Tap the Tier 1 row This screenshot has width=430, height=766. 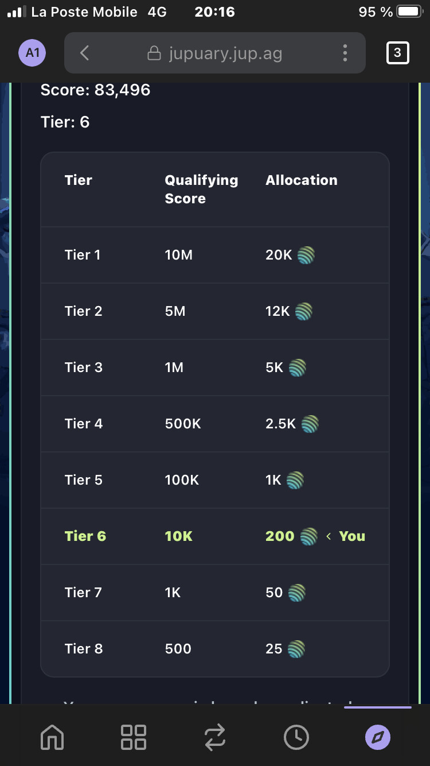215,255
